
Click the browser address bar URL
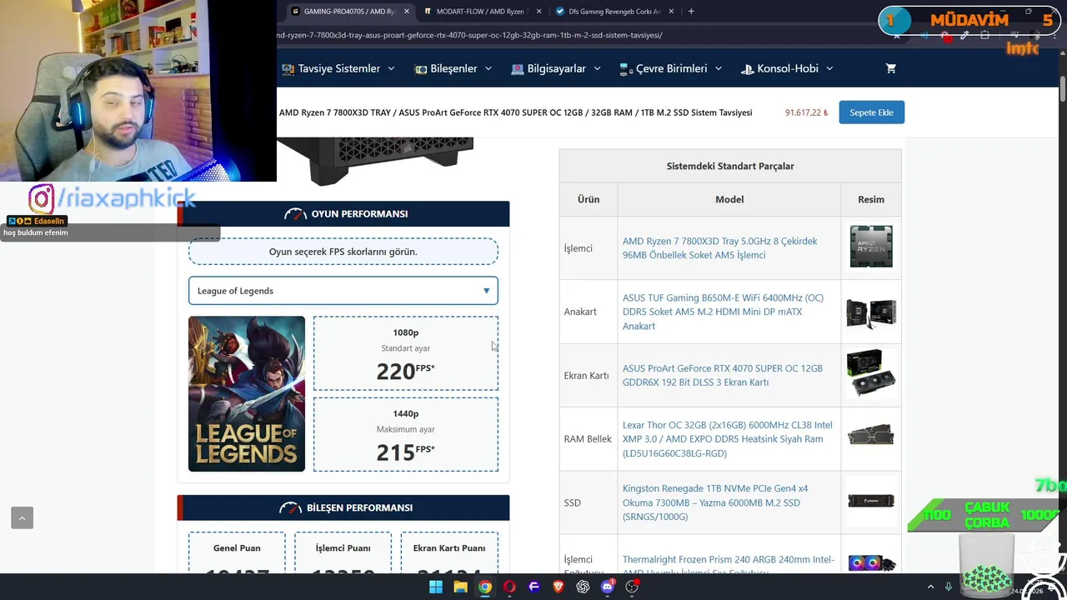[x=470, y=35]
